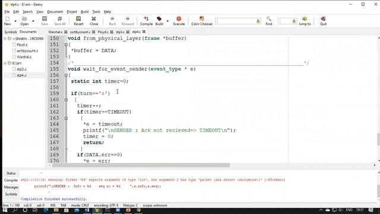Click the Save All toolbar icon
Image resolution: width=380 pixels, height=214 pixels.
[x=60, y=21]
